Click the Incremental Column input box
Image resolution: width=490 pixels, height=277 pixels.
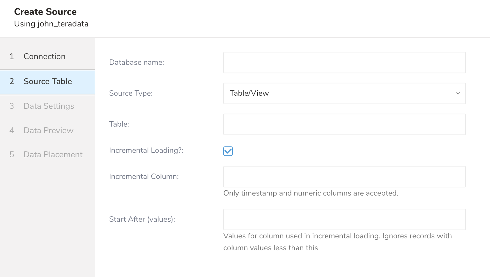click(344, 177)
